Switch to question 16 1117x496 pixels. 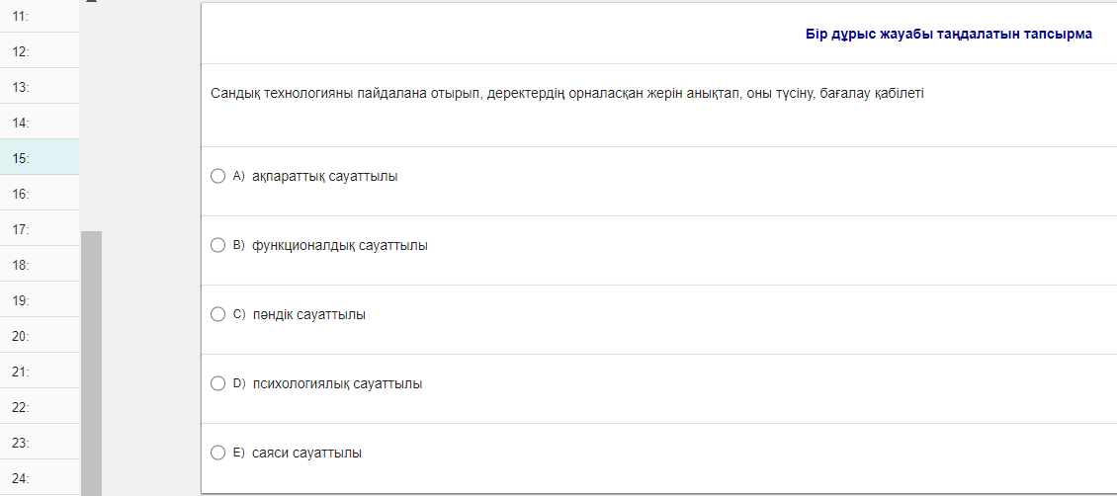(40, 194)
